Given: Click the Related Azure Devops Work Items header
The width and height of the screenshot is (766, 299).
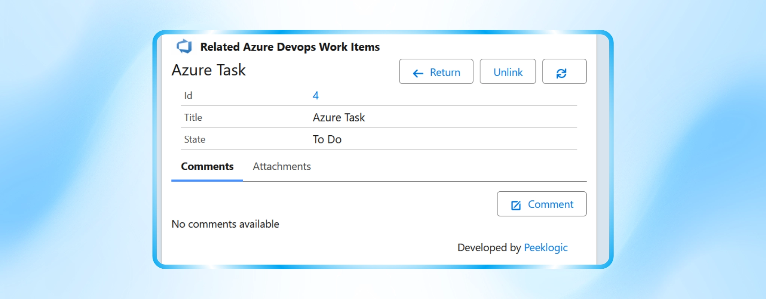Looking at the screenshot, I should [290, 47].
